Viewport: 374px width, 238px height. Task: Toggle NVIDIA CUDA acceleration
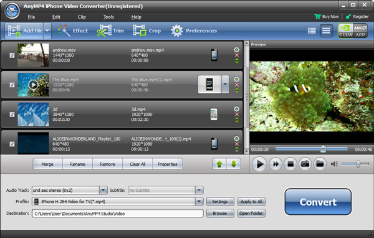click(345, 31)
